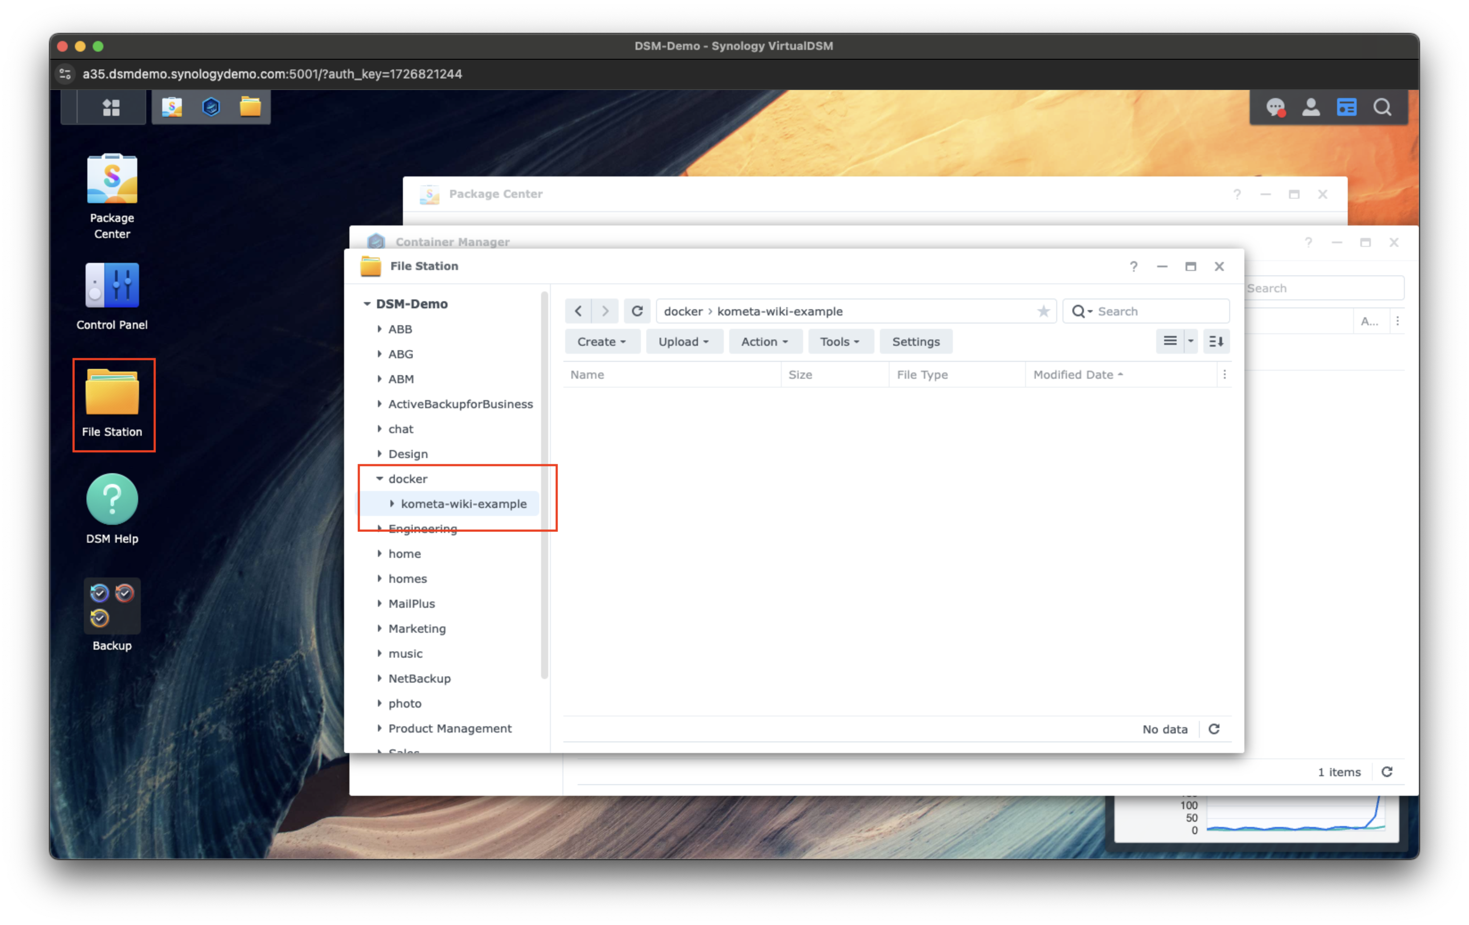
Task: Open the DSM Main Menu grid icon
Action: click(x=111, y=107)
